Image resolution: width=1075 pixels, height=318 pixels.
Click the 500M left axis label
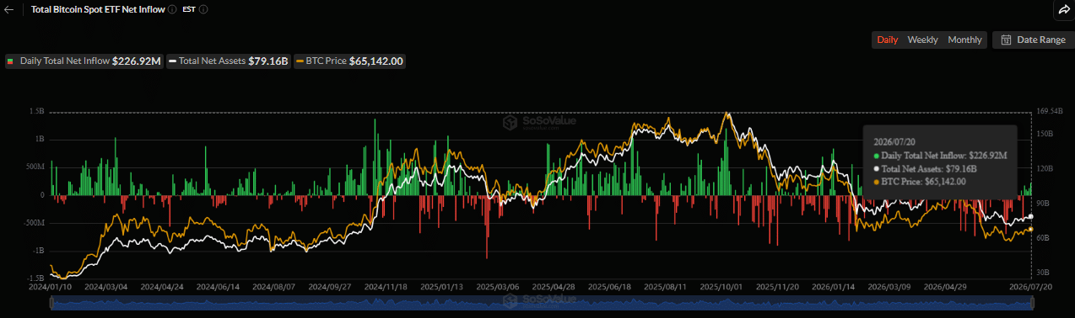coord(35,167)
